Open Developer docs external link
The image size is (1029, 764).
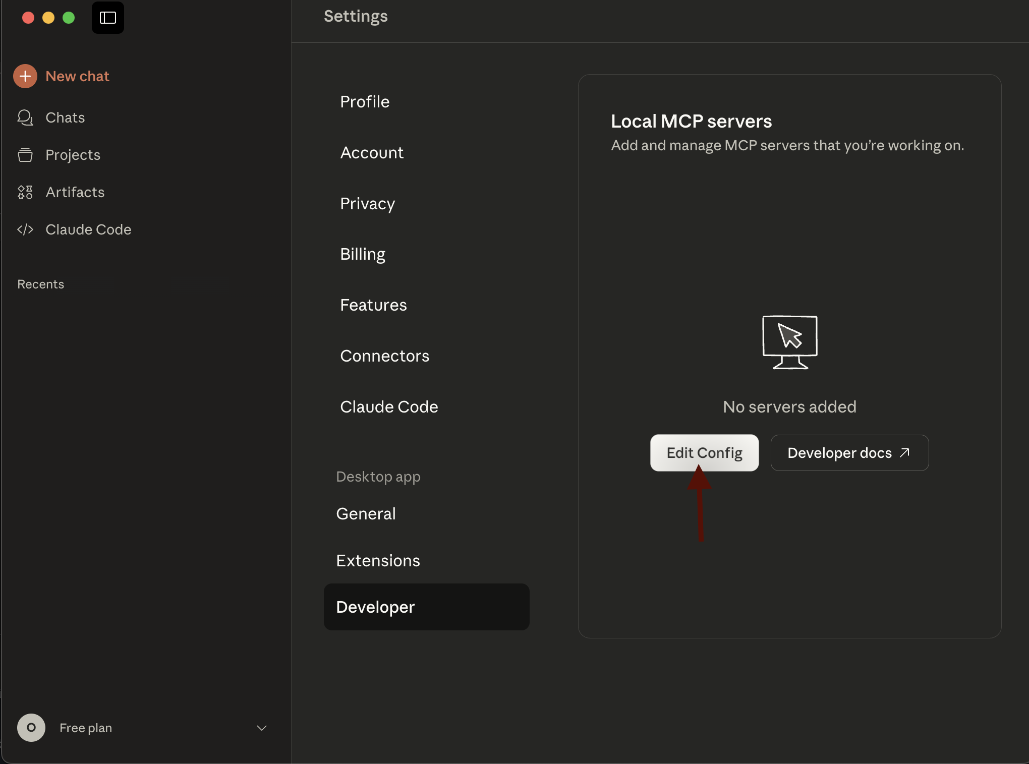[x=849, y=453]
